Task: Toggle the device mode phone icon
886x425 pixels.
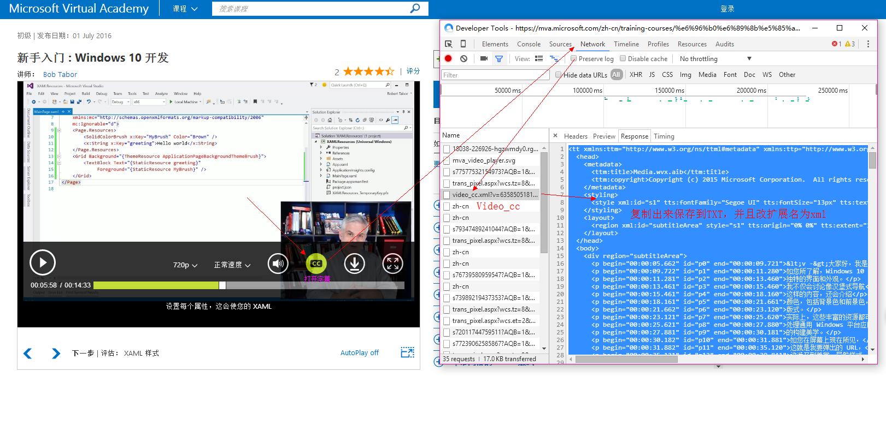Action: (x=463, y=44)
